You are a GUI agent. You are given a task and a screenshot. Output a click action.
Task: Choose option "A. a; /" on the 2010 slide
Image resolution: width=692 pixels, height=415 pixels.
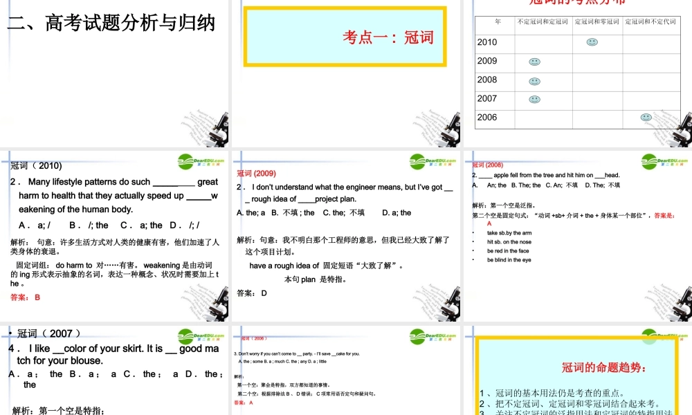point(35,225)
